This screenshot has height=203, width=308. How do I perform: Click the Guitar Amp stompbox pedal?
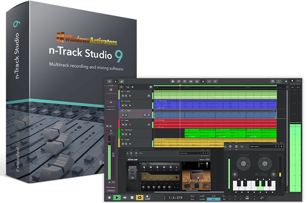click(133, 173)
